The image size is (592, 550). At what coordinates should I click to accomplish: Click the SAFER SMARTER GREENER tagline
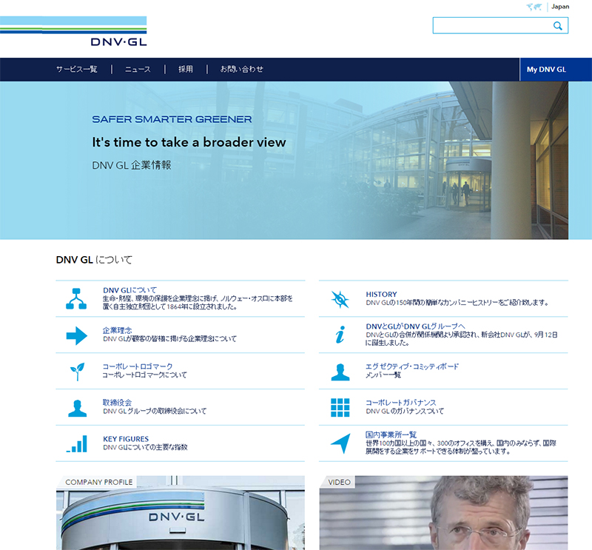point(172,119)
